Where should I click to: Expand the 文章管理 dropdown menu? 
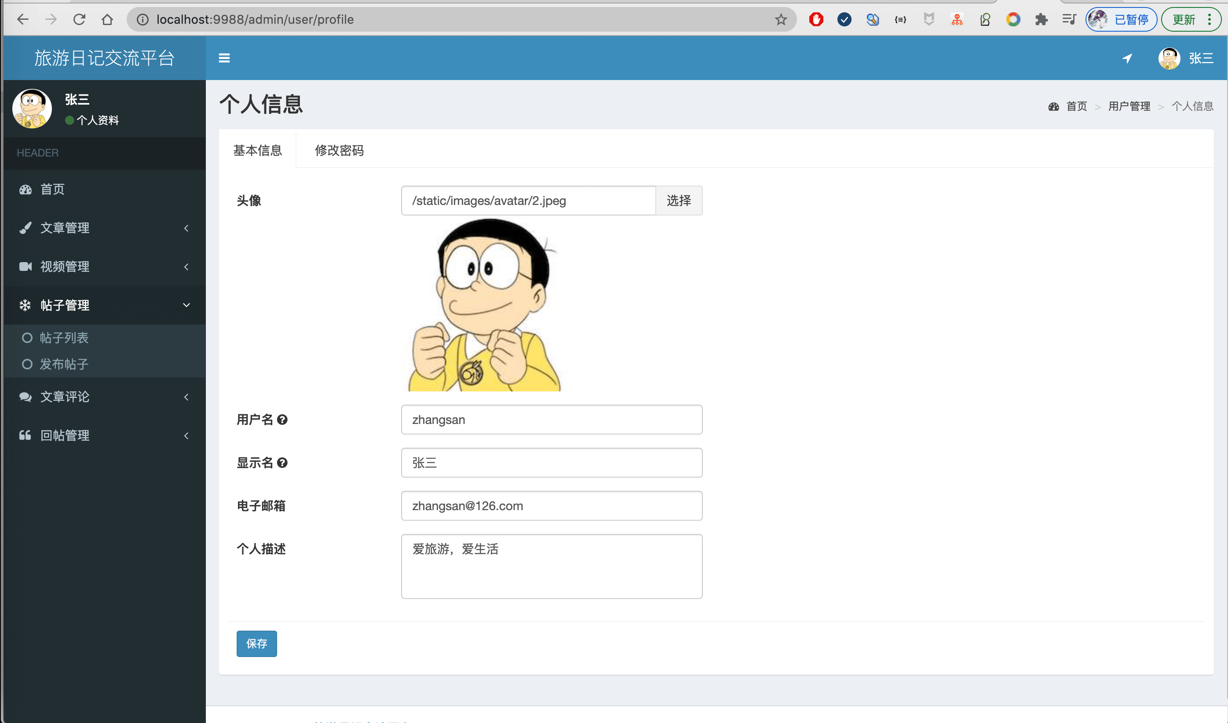click(103, 227)
